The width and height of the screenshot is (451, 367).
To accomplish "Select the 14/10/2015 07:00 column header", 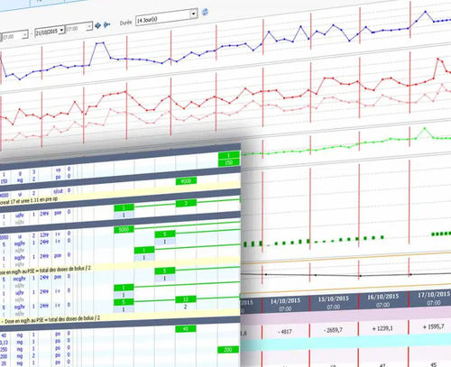I will click(x=285, y=305).
